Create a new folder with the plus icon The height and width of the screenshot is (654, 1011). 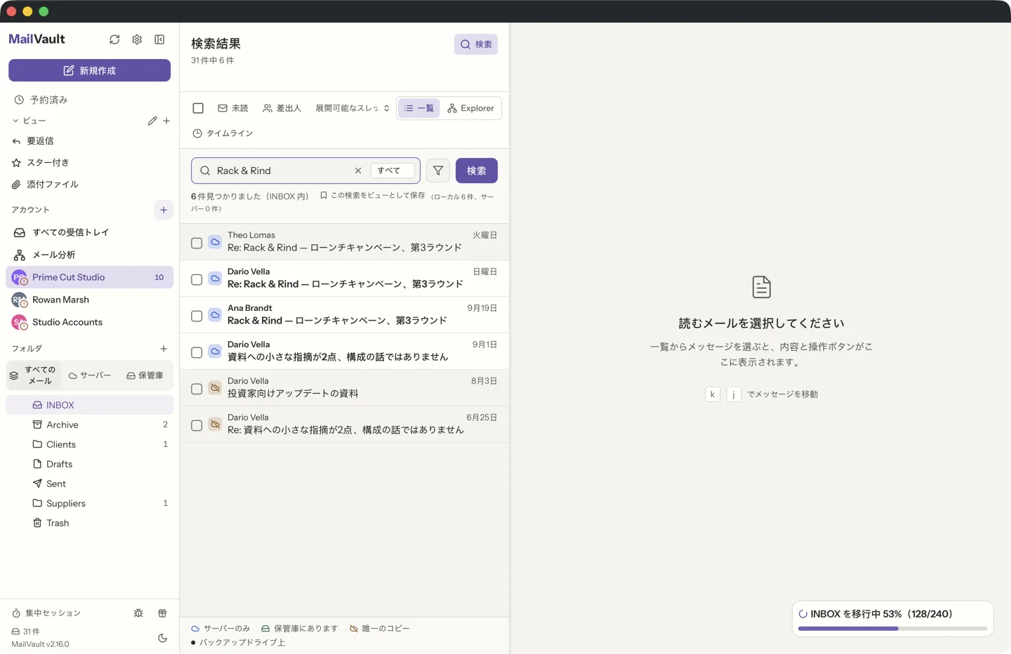click(x=164, y=349)
